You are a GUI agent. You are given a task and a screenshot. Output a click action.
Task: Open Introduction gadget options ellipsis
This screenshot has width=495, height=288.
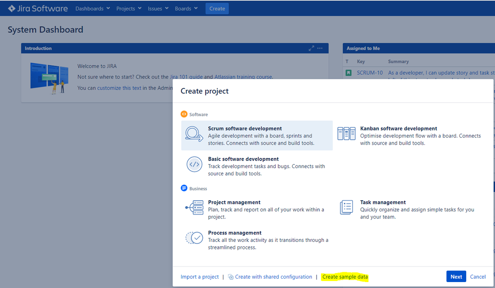[320, 48]
